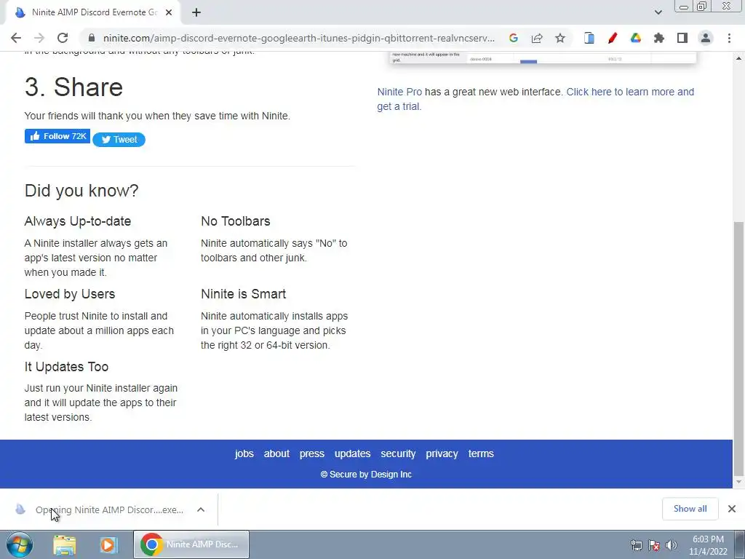Click '© Secure by Design Inc' text
This screenshot has height=559, width=745.
point(366,475)
